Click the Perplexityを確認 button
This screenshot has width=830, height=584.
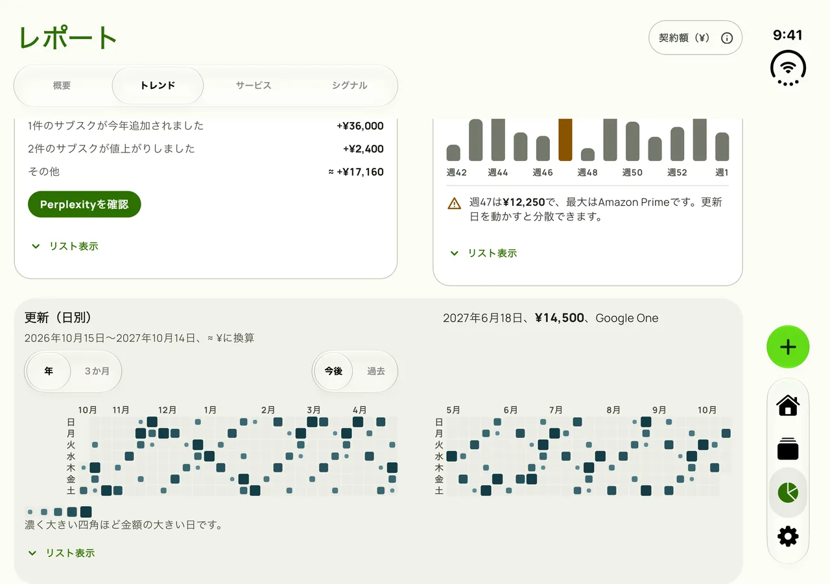(x=84, y=204)
